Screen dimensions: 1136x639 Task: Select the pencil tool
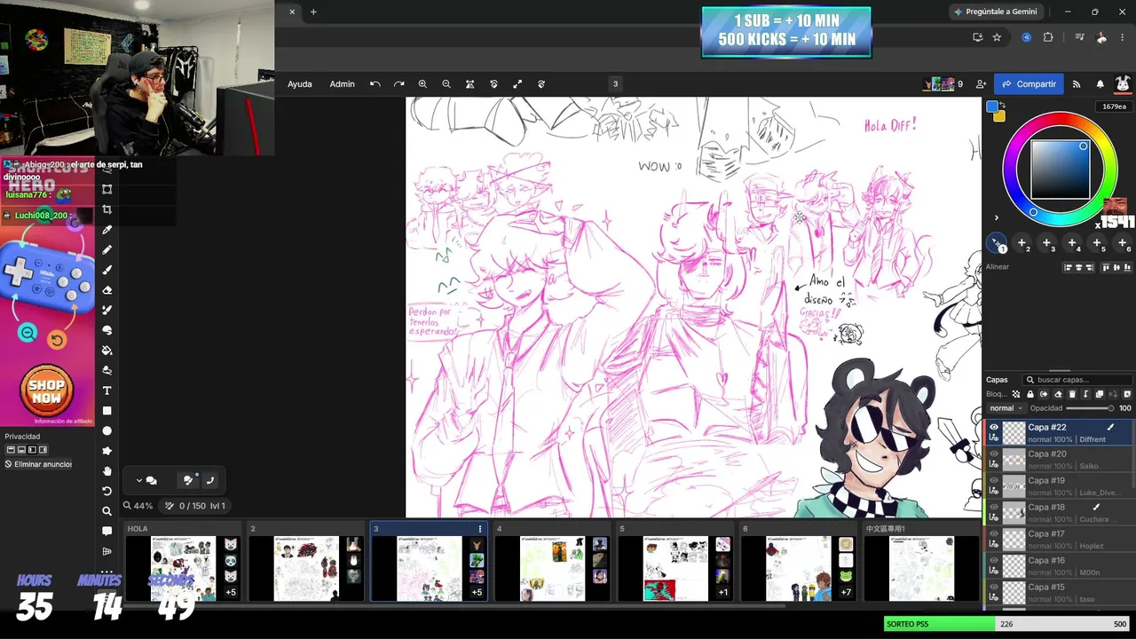(x=107, y=250)
